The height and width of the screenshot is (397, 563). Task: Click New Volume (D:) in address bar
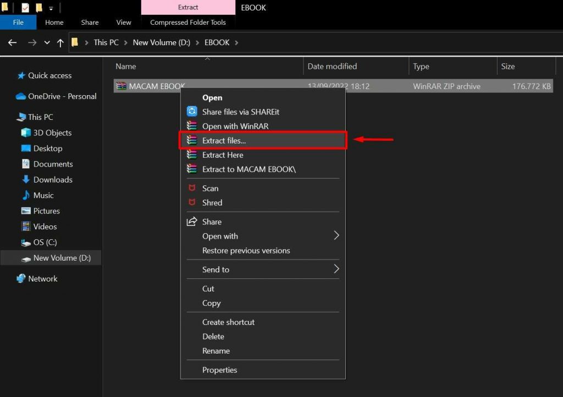click(162, 42)
